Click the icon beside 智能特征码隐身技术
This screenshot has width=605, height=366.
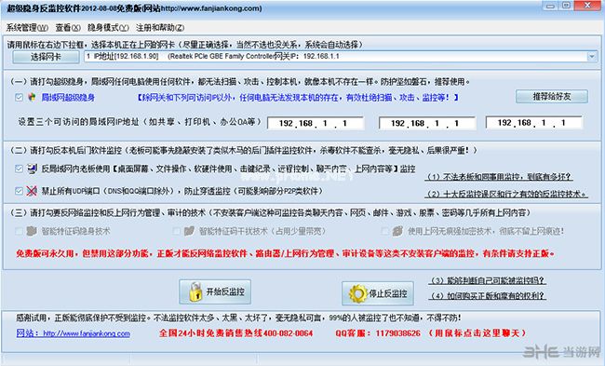pos(32,231)
